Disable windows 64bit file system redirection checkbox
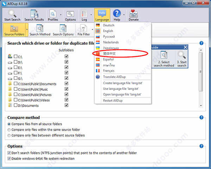The height and width of the screenshot is (169, 211). (9, 158)
